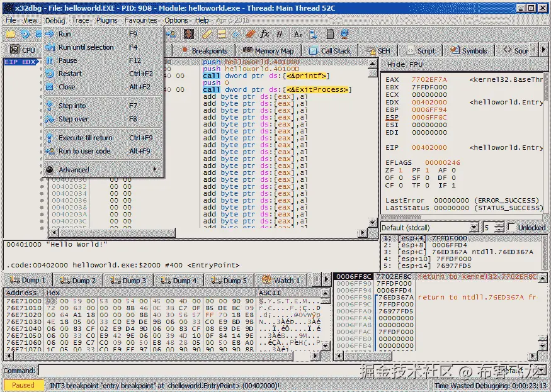Click the globe toolbar icon
The height and width of the screenshot is (392, 551).
point(344,34)
